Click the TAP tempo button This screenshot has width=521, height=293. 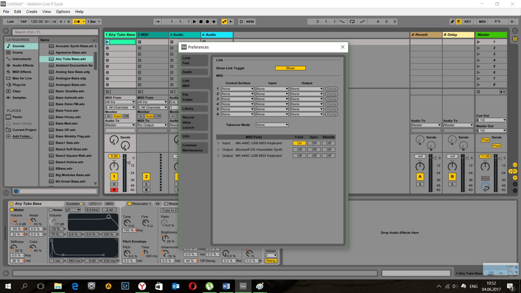pyautogui.click(x=24, y=22)
